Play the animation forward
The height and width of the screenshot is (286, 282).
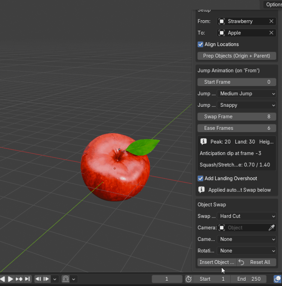coord(10,279)
